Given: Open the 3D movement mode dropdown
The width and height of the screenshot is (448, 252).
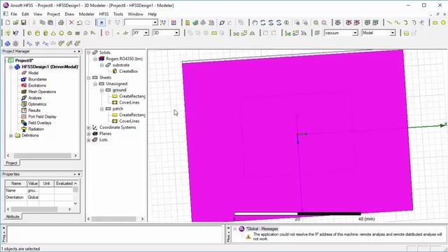Looking at the screenshot, I should point(176,33).
